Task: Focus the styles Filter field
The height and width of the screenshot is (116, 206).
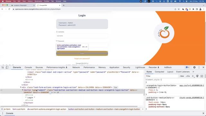Action: point(162,76)
